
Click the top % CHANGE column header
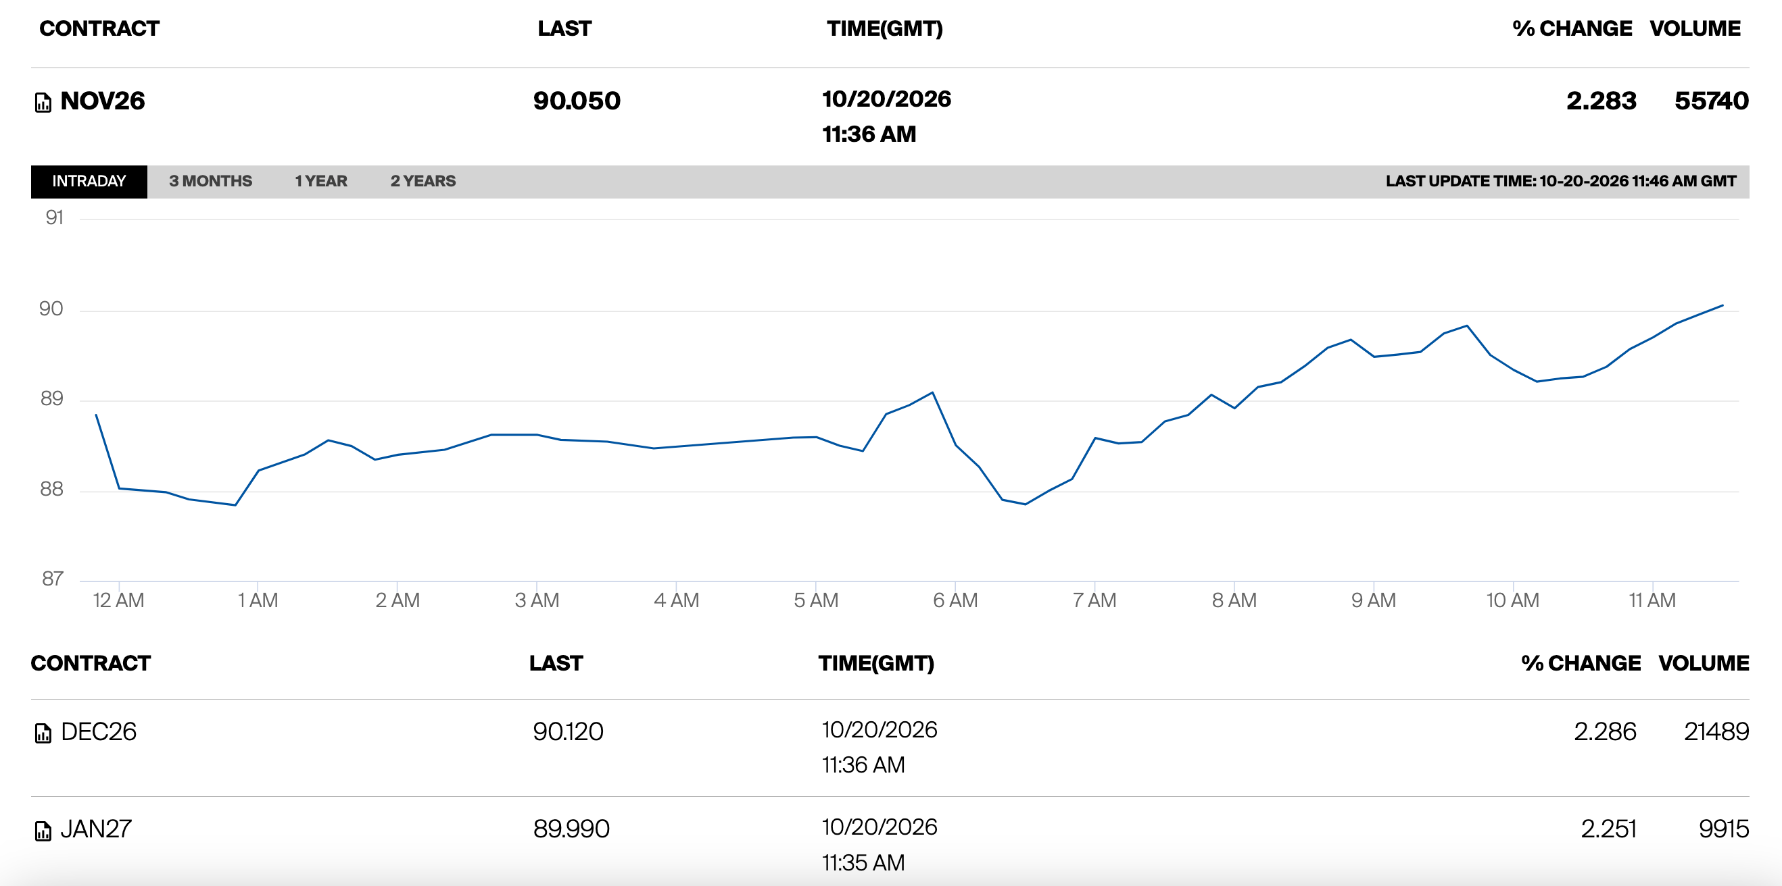coord(1572,28)
